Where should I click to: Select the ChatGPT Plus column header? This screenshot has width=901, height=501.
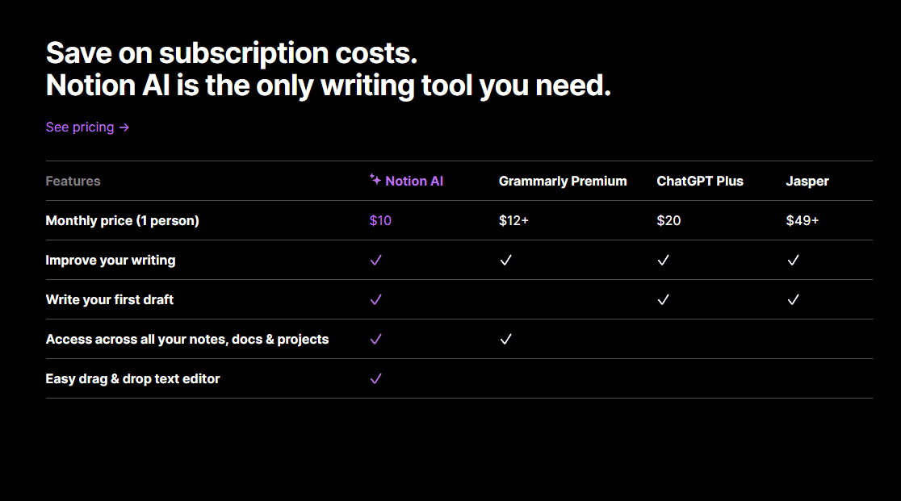700,182
